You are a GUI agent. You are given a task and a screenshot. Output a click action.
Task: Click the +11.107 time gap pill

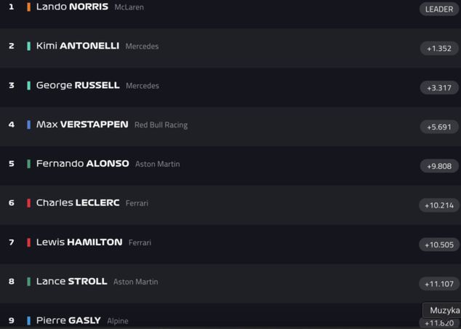(x=439, y=284)
